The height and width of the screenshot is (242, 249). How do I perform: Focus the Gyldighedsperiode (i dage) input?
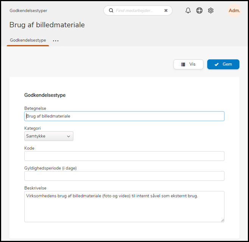124,176
